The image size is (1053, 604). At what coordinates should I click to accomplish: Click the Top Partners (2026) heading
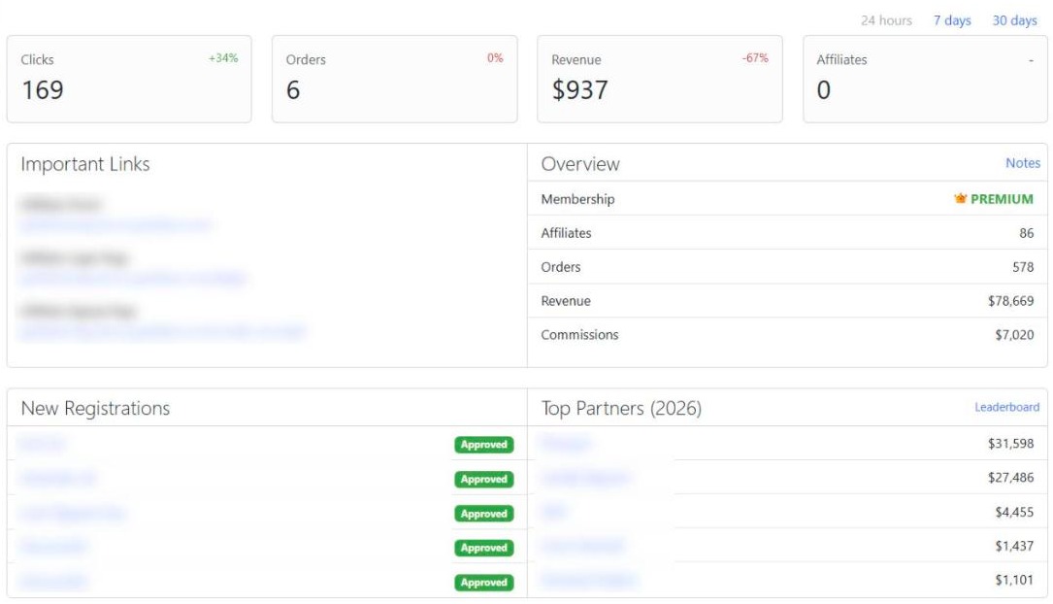point(621,409)
